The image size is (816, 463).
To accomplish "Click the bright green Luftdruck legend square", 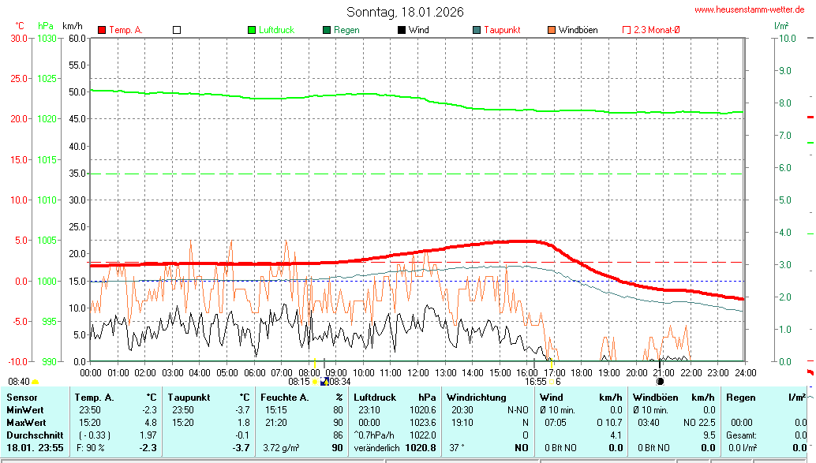I will pyautogui.click(x=252, y=30).
